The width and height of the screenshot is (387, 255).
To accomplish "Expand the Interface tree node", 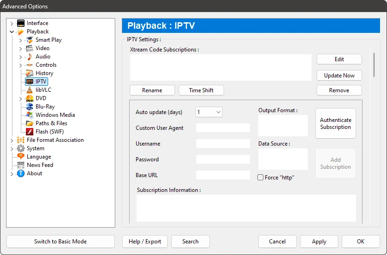I will pos(12,23).
